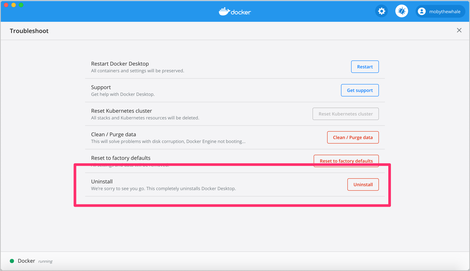Click the Clean / Purge data heading text
This screenshot has height=271, width=470.
[114, 134]
